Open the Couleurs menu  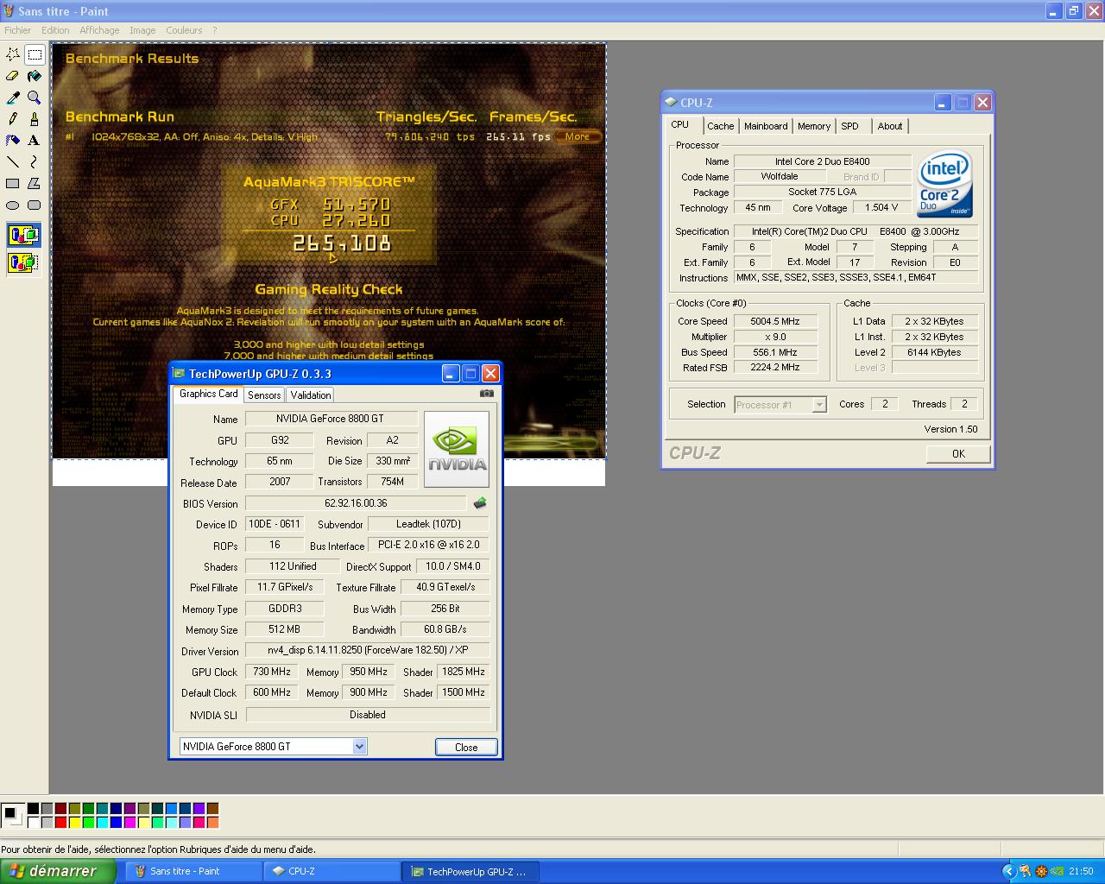(184, 30)
